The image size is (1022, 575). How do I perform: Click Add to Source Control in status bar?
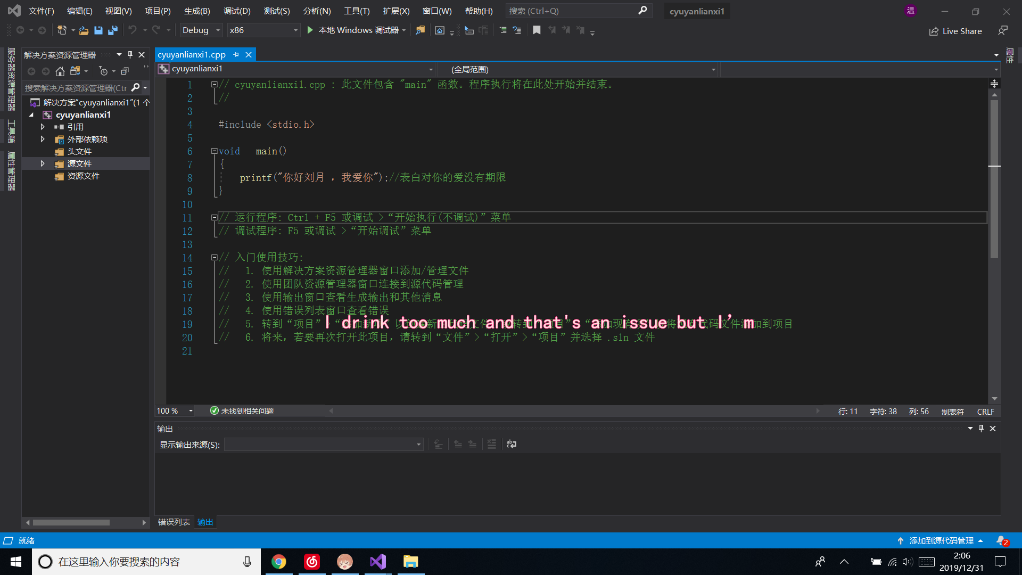[941, 540]
